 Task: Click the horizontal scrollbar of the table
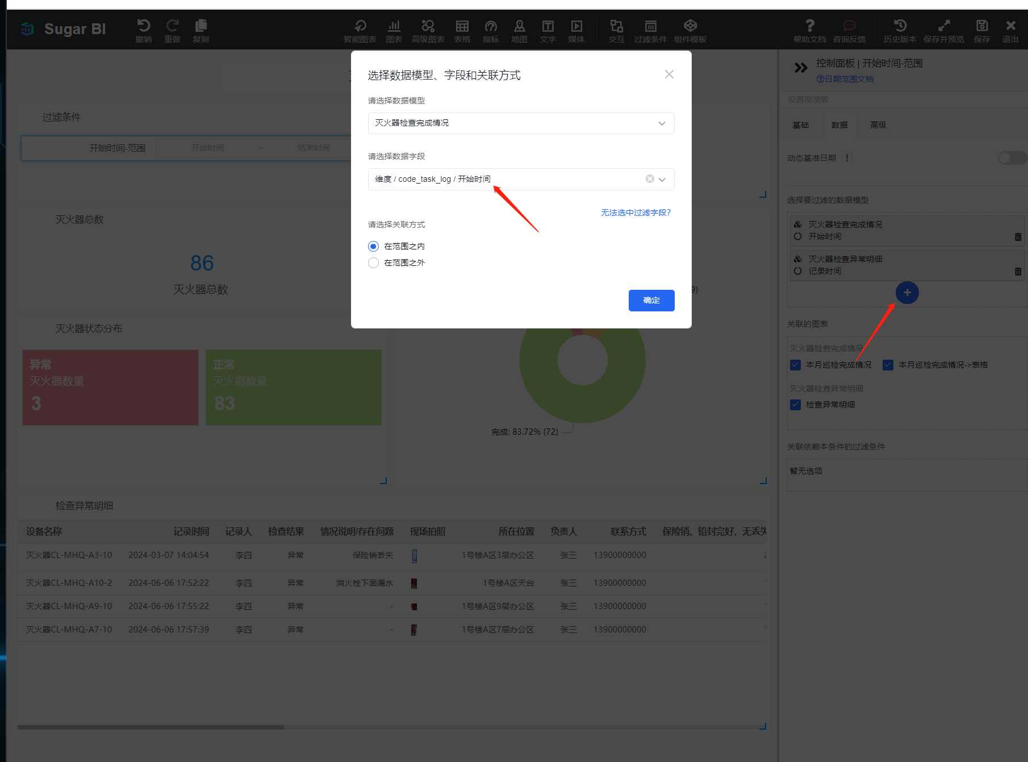pyautogui.click(x=151, y=727)
